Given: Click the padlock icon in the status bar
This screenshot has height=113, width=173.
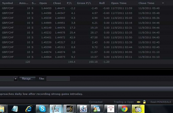Looking at the screenshot, I should 144,102.
